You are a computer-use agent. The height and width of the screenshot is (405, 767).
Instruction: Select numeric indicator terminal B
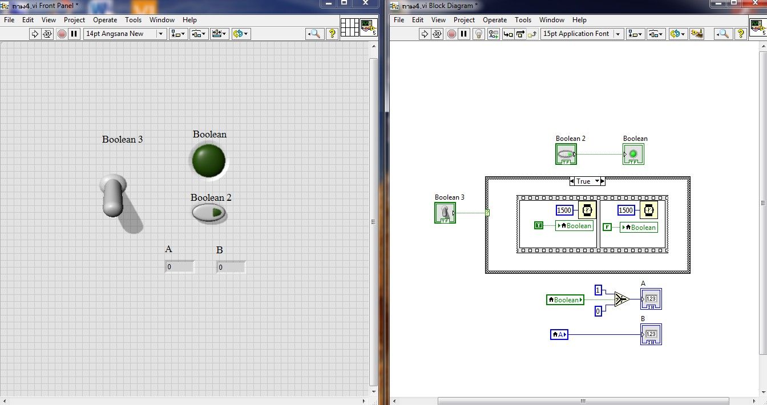(x=651, y=334)
